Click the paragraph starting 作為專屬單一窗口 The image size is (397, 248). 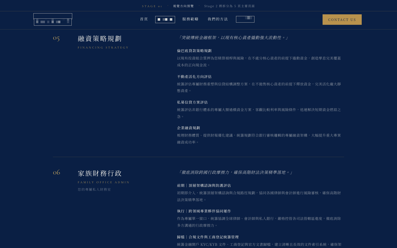(x=259, y=222)
